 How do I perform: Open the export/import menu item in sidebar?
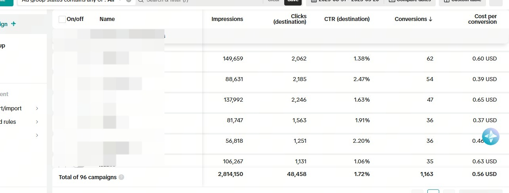click(x=11, y=108)
